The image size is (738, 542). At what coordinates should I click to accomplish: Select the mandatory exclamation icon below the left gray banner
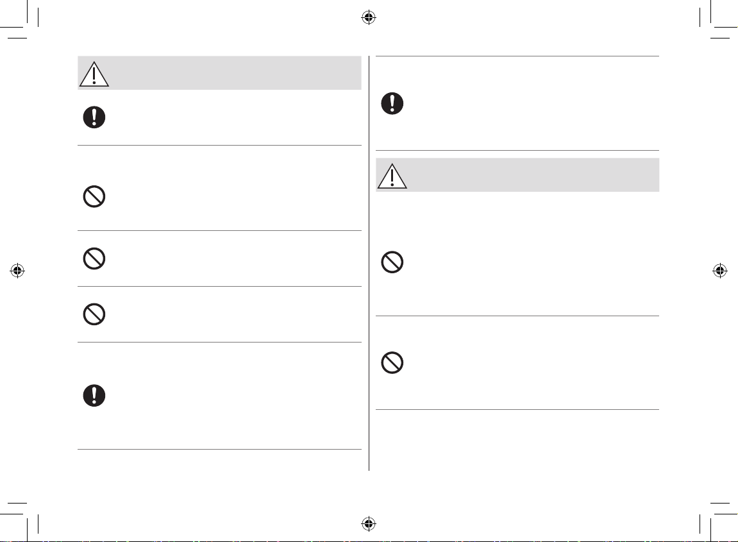click(94, 117)
